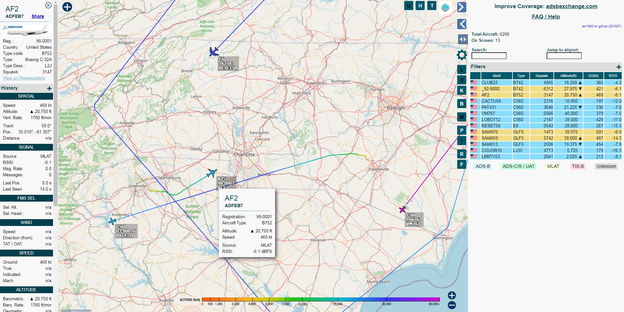Toggle the U map button
Screen dimensions: 624x312
pos(409,6)
